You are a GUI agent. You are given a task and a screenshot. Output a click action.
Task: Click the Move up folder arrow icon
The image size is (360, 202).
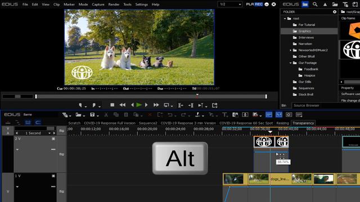(x=325, y=4)
